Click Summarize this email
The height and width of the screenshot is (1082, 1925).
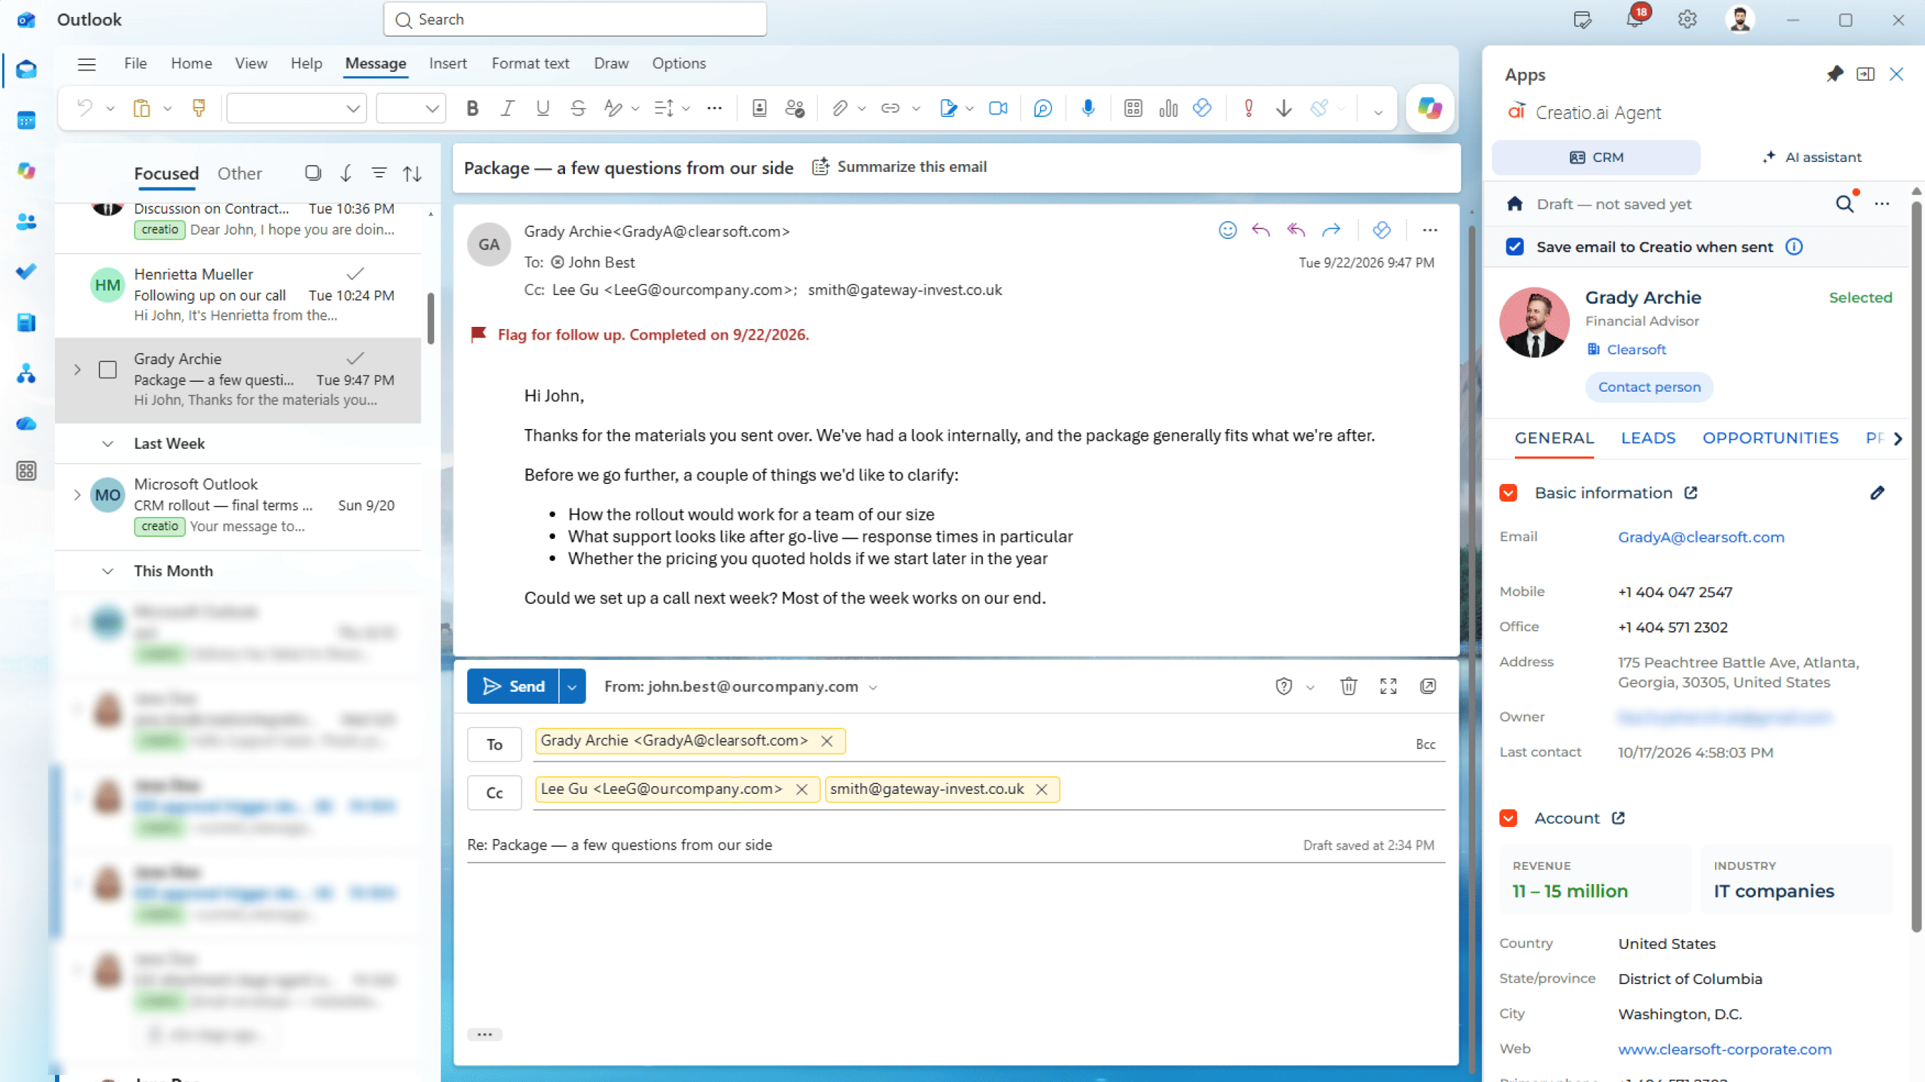[900, 167]
